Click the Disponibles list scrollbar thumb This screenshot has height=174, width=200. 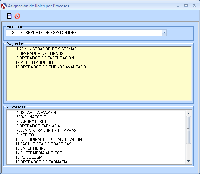pos(188,130)
